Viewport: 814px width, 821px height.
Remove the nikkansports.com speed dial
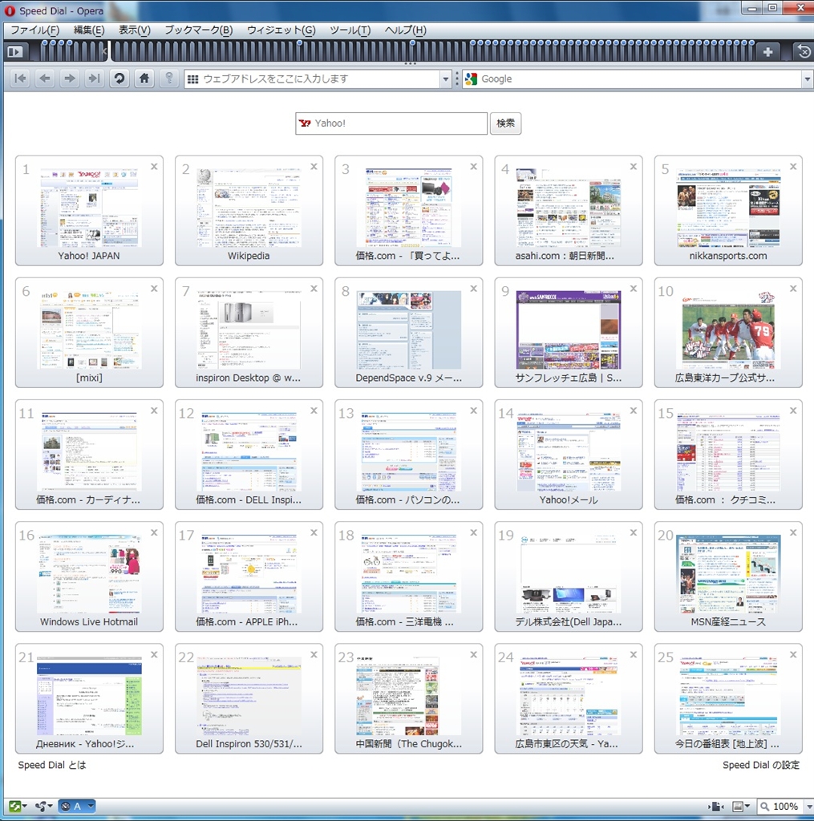click(x=793, y=167)
